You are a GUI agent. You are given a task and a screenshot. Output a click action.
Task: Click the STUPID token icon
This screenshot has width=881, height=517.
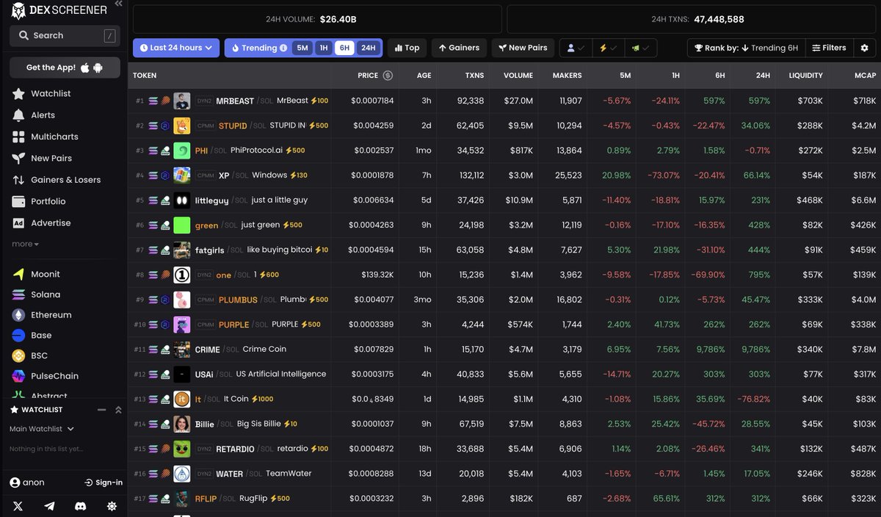[182, 126]
